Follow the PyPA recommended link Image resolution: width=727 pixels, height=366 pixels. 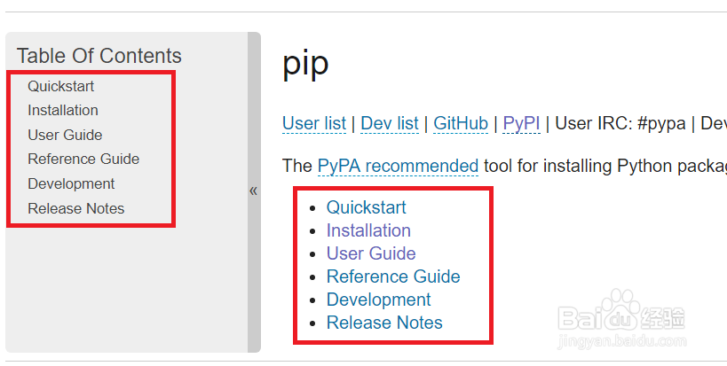click(x=398, y=166)
